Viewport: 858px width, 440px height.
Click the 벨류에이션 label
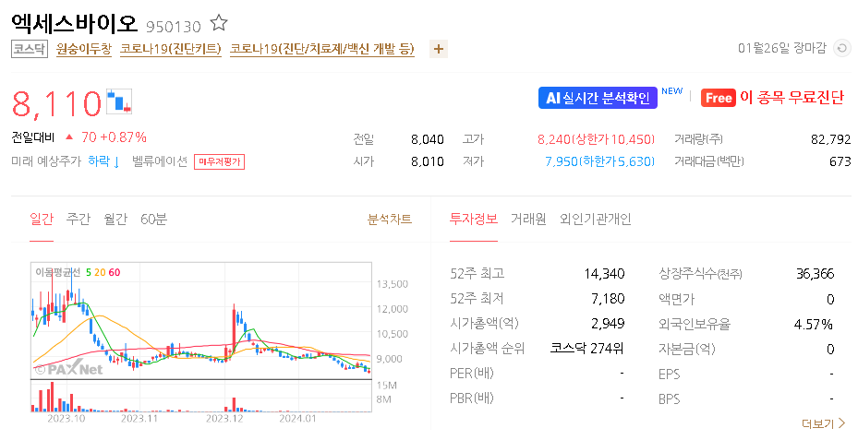coord(160,161)
